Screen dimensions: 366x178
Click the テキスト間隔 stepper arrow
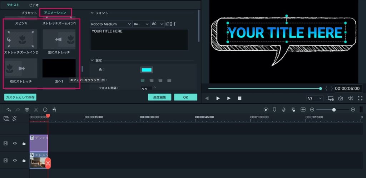coord(154,88)
